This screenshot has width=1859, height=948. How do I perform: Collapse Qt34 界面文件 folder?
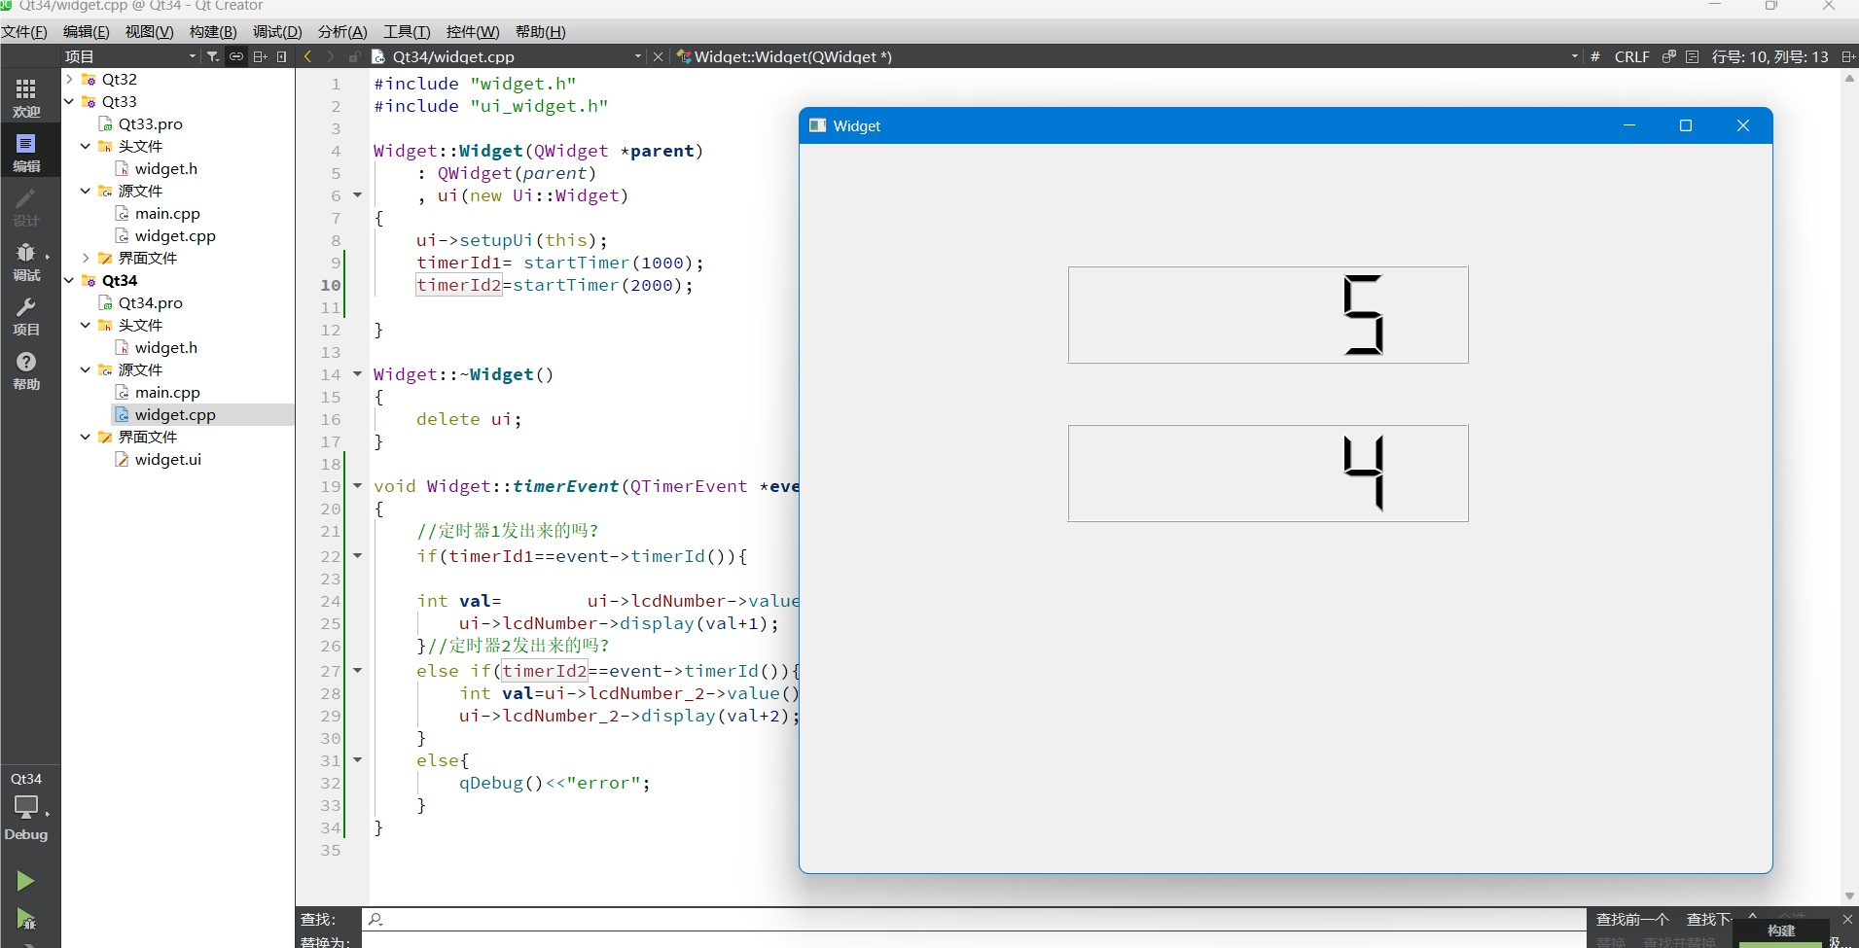[x=86, y=437]
